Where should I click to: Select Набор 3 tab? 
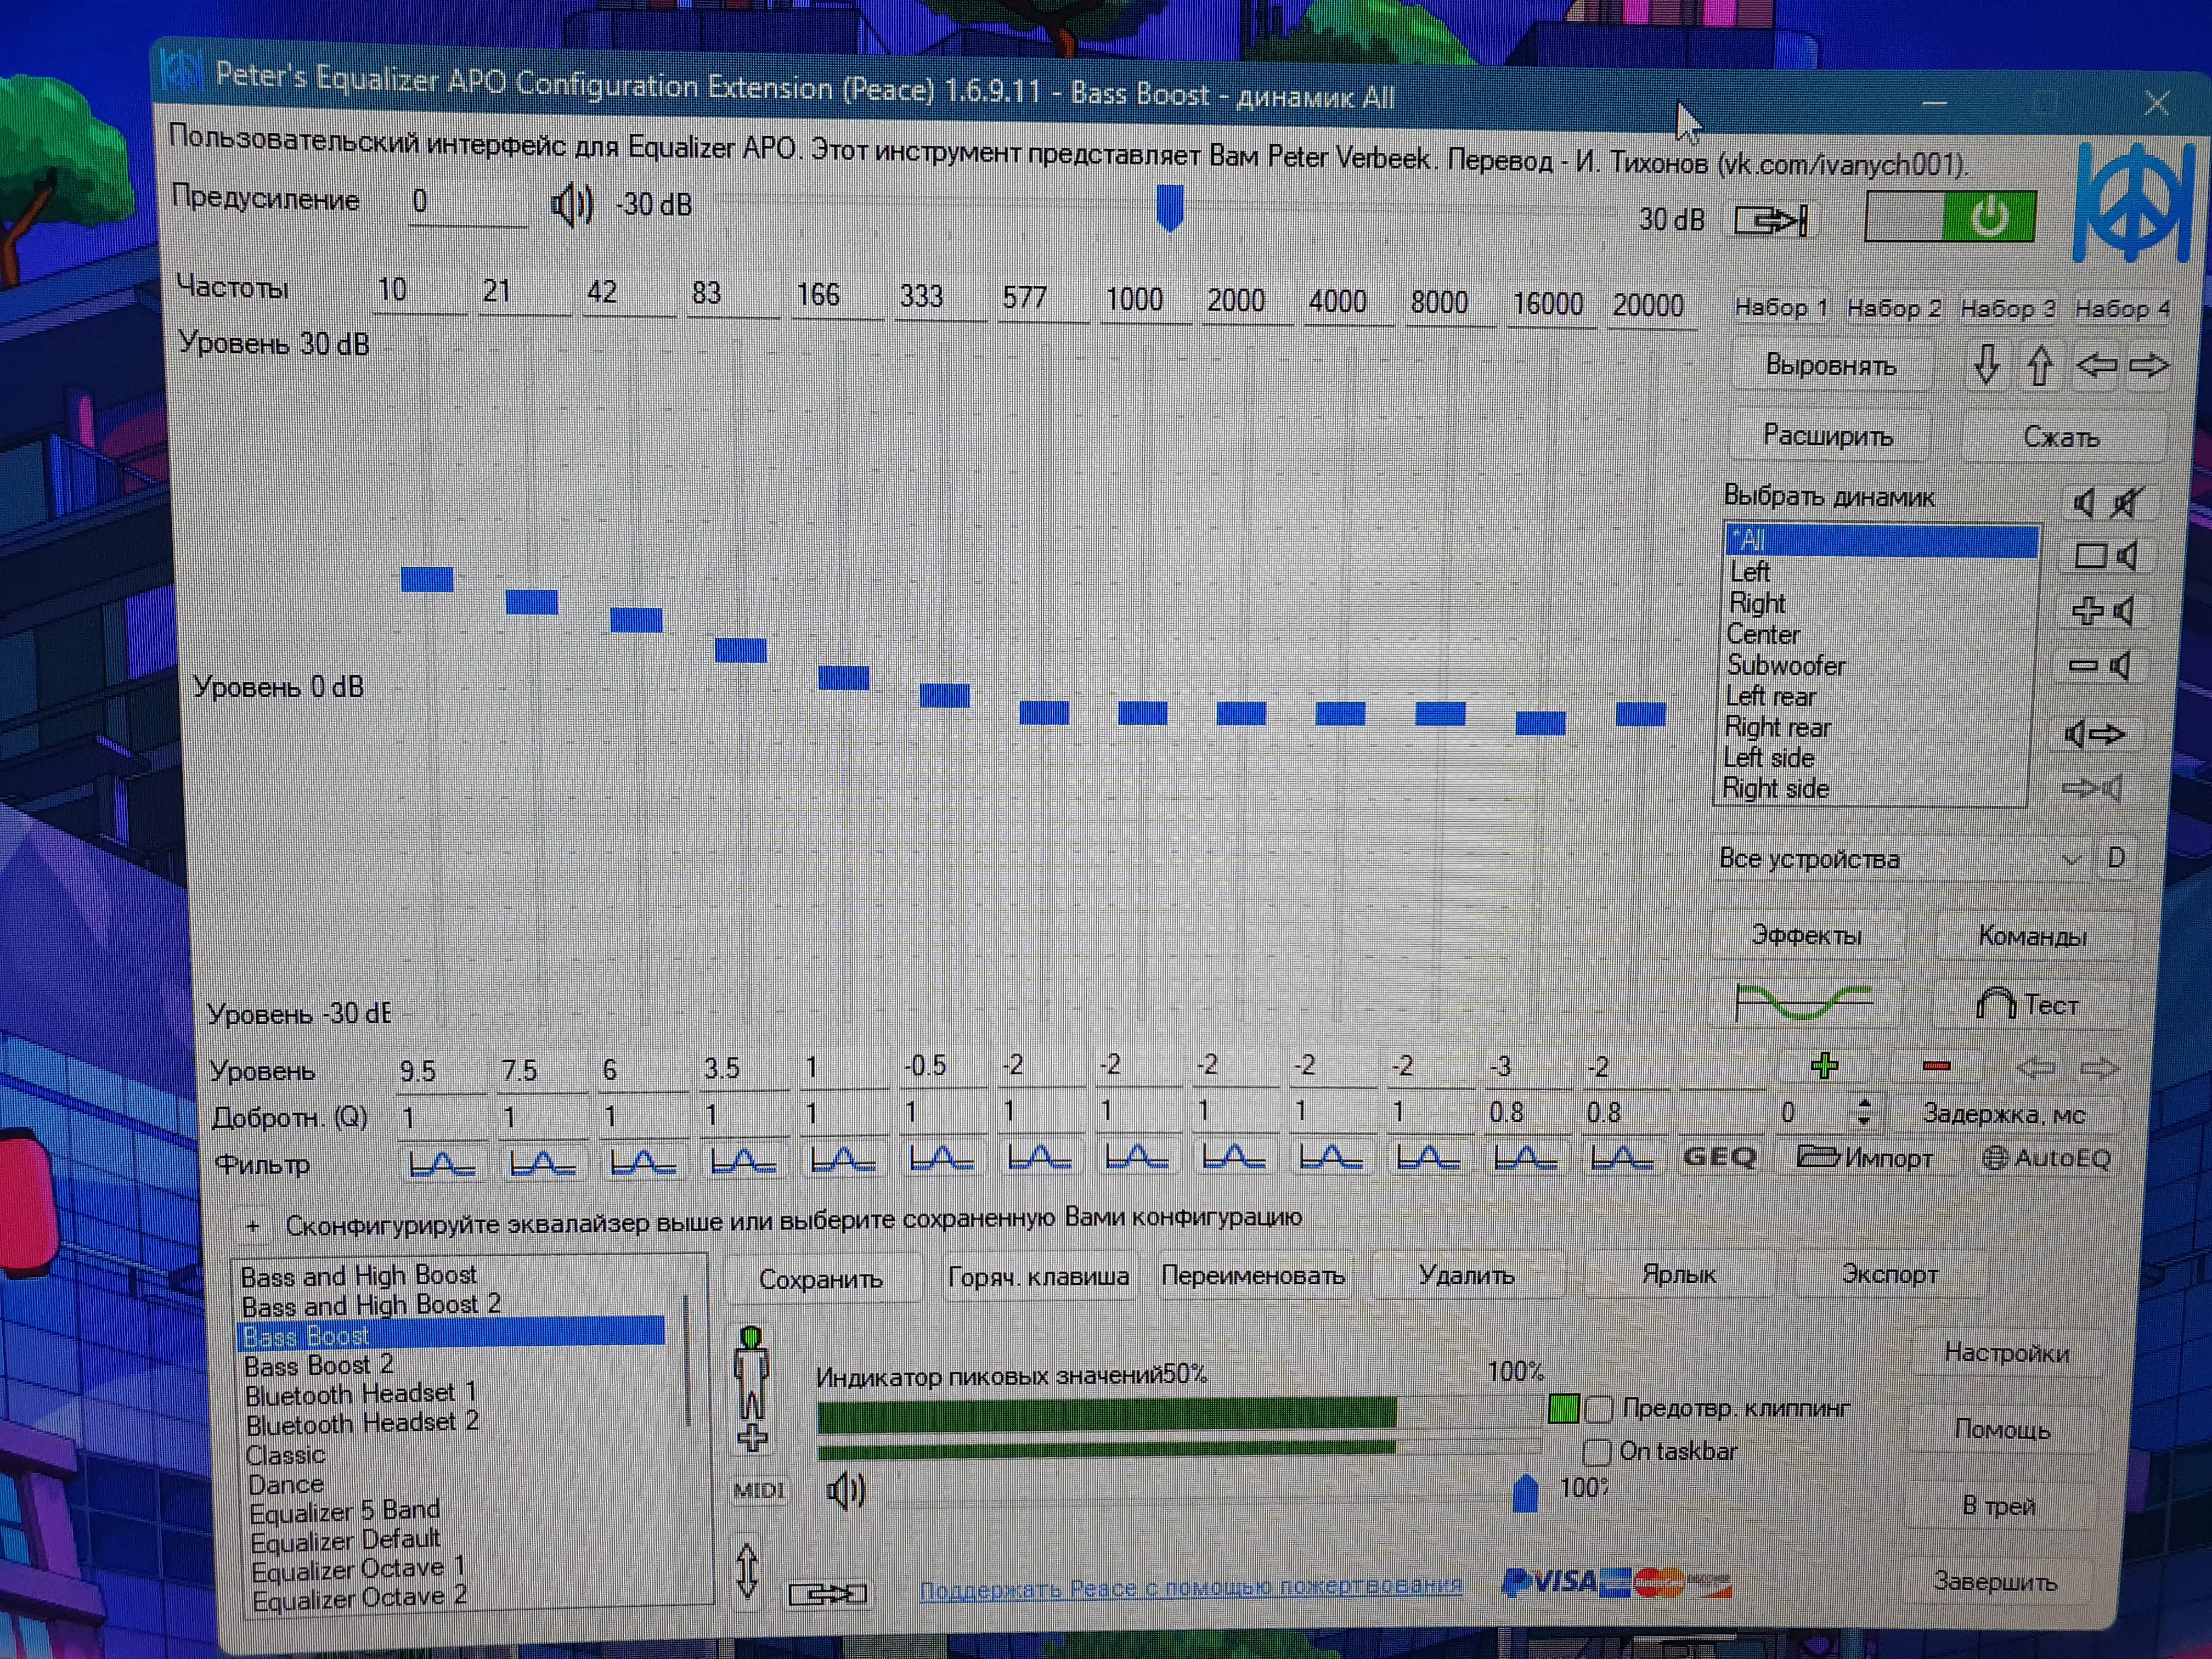point(2007,308)
